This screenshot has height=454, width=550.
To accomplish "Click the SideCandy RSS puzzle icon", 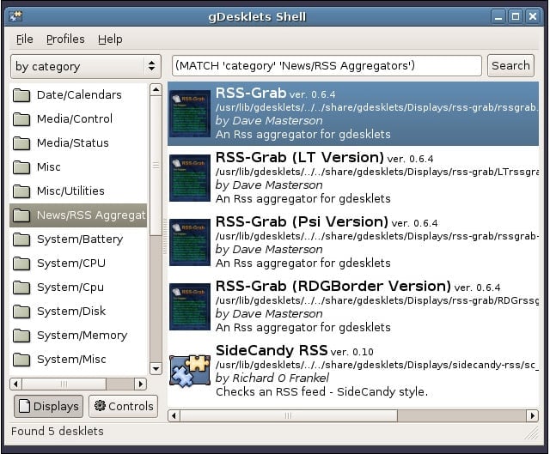I will [190, 372].
